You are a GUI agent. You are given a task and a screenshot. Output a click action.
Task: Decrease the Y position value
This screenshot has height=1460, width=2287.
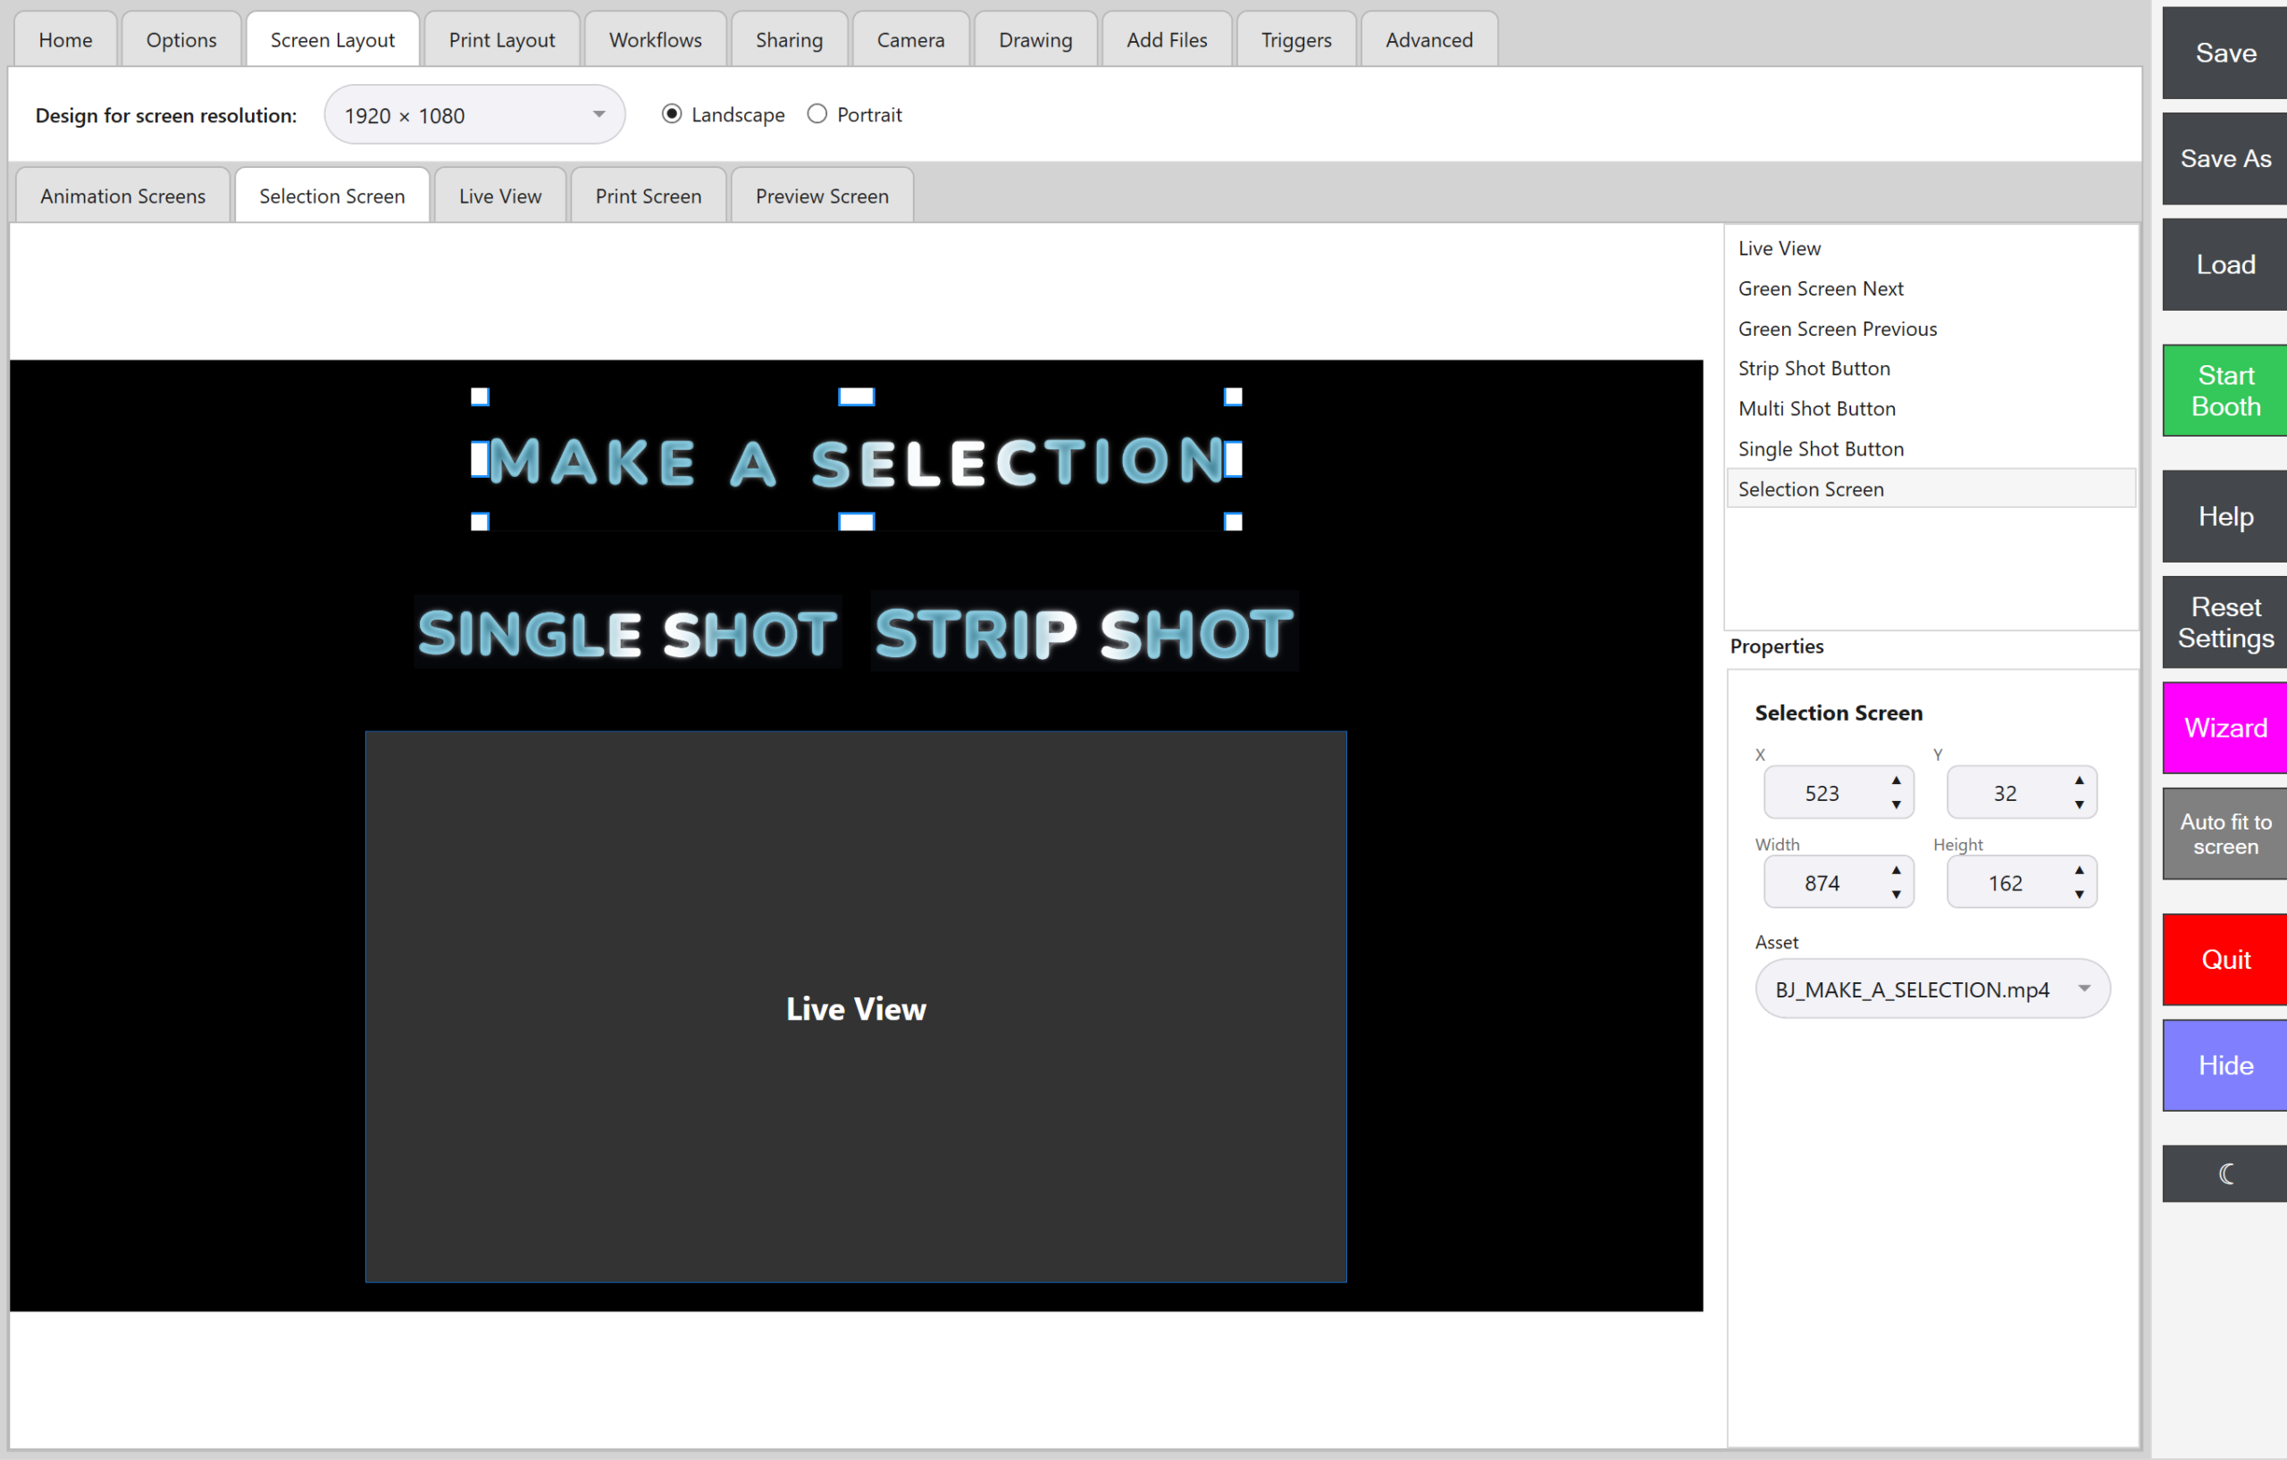point(2079,805)
